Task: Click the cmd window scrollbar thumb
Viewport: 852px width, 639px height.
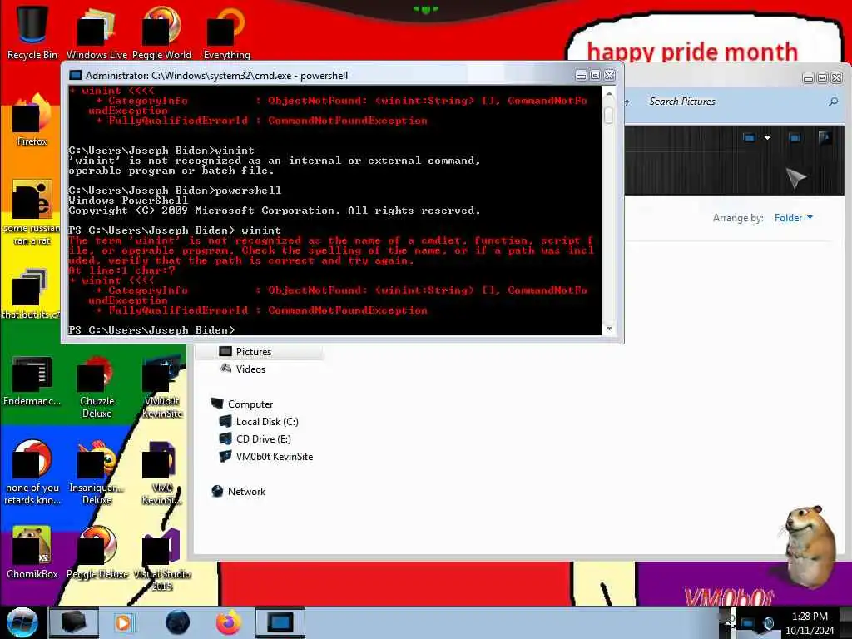Action: tap(608, 113)
